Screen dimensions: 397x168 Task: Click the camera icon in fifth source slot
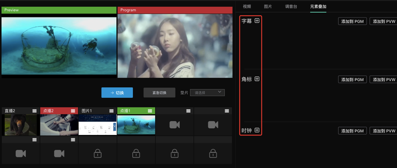[175, 125]
